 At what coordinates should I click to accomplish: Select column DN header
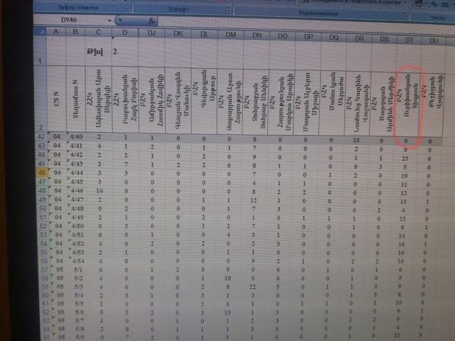coord(257,33)
